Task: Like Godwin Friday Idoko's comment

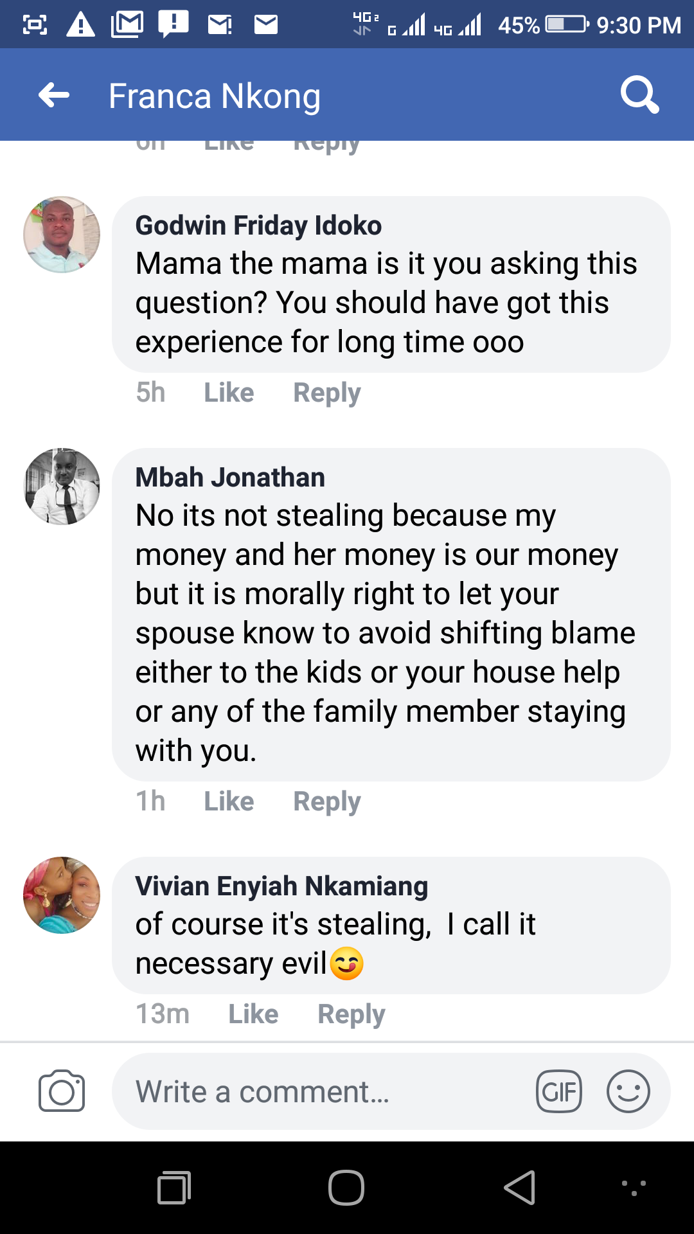Action: click(229, 392)
